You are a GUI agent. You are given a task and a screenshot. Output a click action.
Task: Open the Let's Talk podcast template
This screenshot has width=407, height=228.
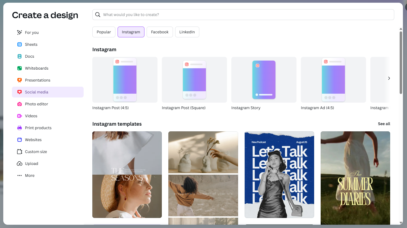point(279,175)
